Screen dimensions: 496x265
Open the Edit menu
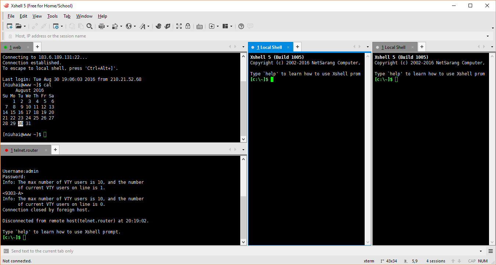click(23, 16)
